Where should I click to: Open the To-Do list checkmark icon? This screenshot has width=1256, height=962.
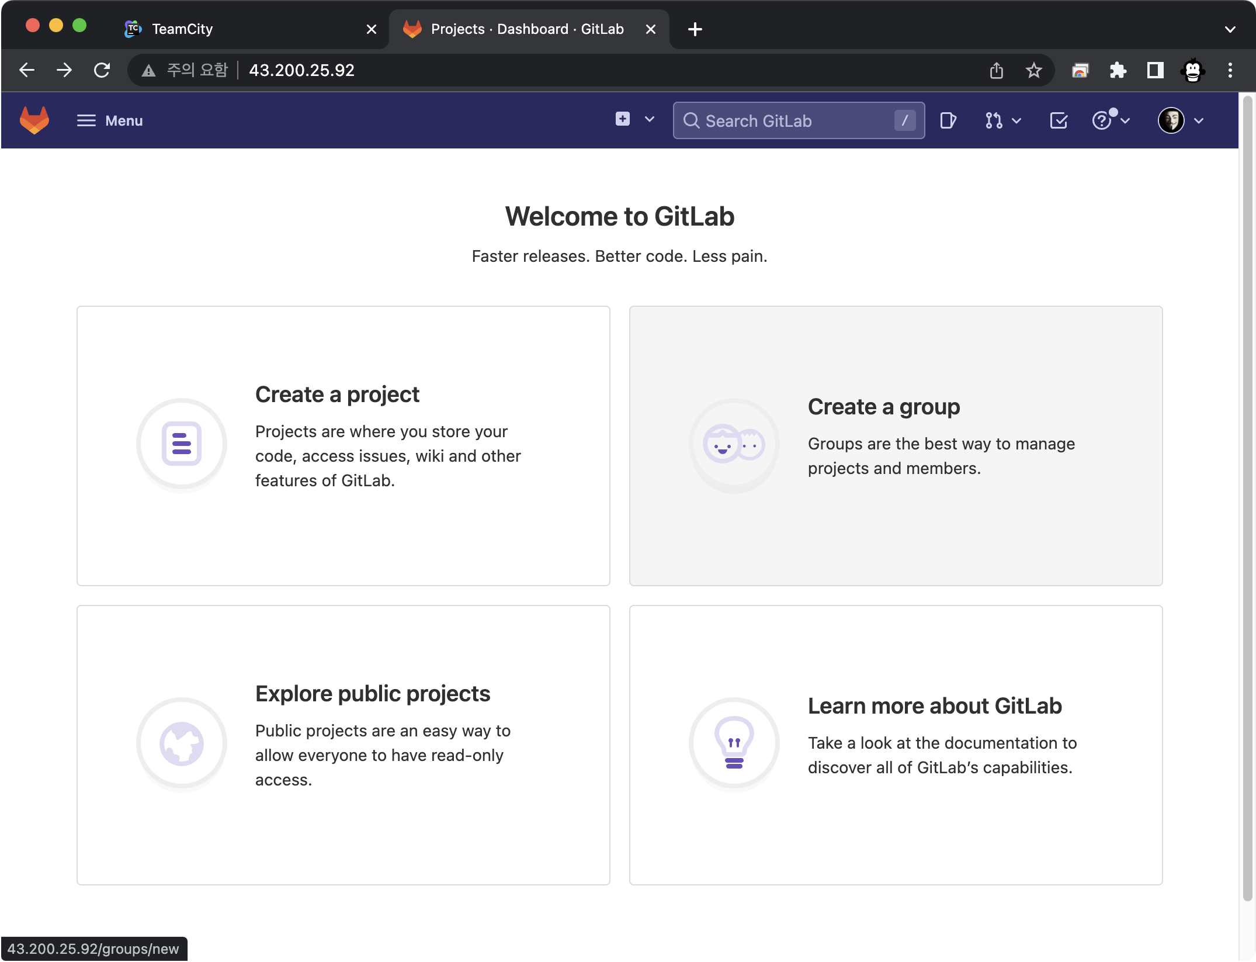point(1059,120)
